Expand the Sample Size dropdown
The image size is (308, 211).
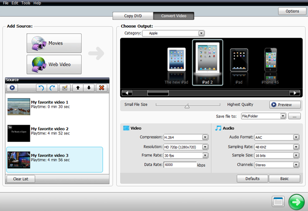[x=296, y=156]
